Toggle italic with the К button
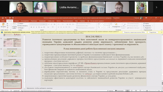 tap(34, 27)
